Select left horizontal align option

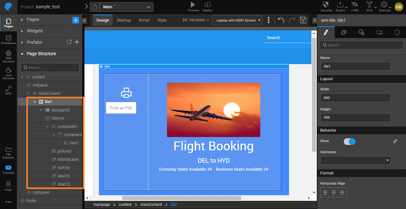325,192
